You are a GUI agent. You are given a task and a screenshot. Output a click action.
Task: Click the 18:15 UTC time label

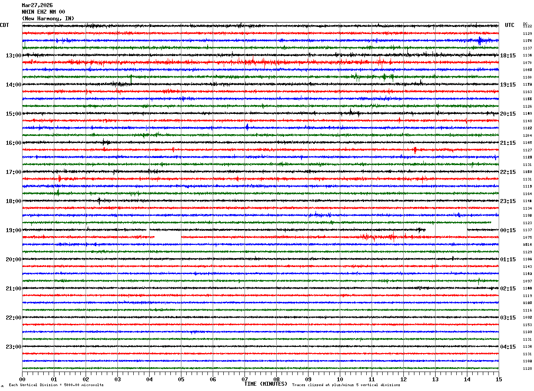click(x=508, y=56)
